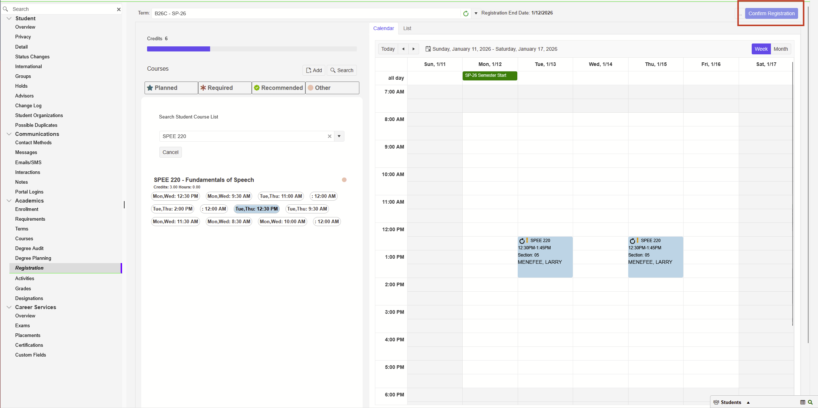This screenshot has height=408, width=818.
Task: Click the SPEE 220 Other color dot
Action: coord(344,180)
